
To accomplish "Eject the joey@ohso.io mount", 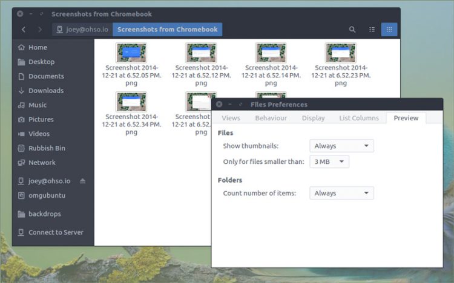I will [82, 181].
